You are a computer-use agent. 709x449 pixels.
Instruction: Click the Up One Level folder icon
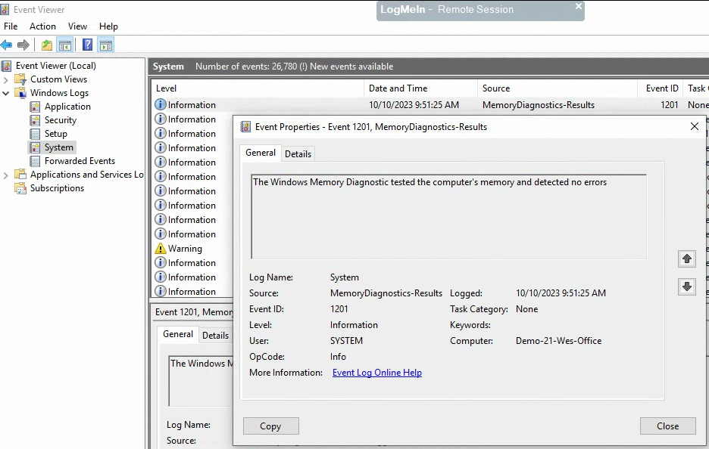(x=47, y=45)
